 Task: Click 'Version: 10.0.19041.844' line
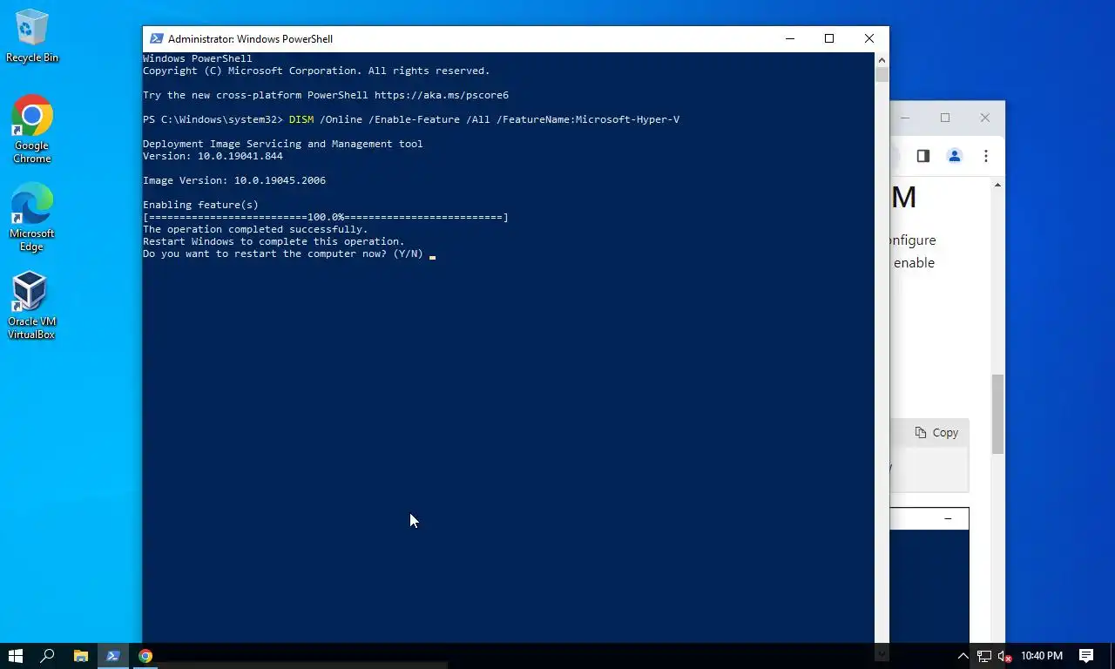(213, 156)
